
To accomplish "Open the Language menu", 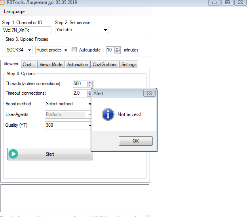I will pos(14,11).
